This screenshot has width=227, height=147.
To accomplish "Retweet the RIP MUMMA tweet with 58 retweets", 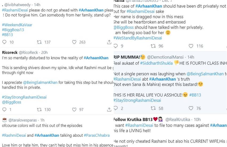I will (153, 108).
